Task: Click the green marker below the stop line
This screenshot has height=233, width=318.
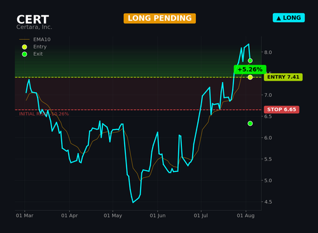Action: point(250,123)
